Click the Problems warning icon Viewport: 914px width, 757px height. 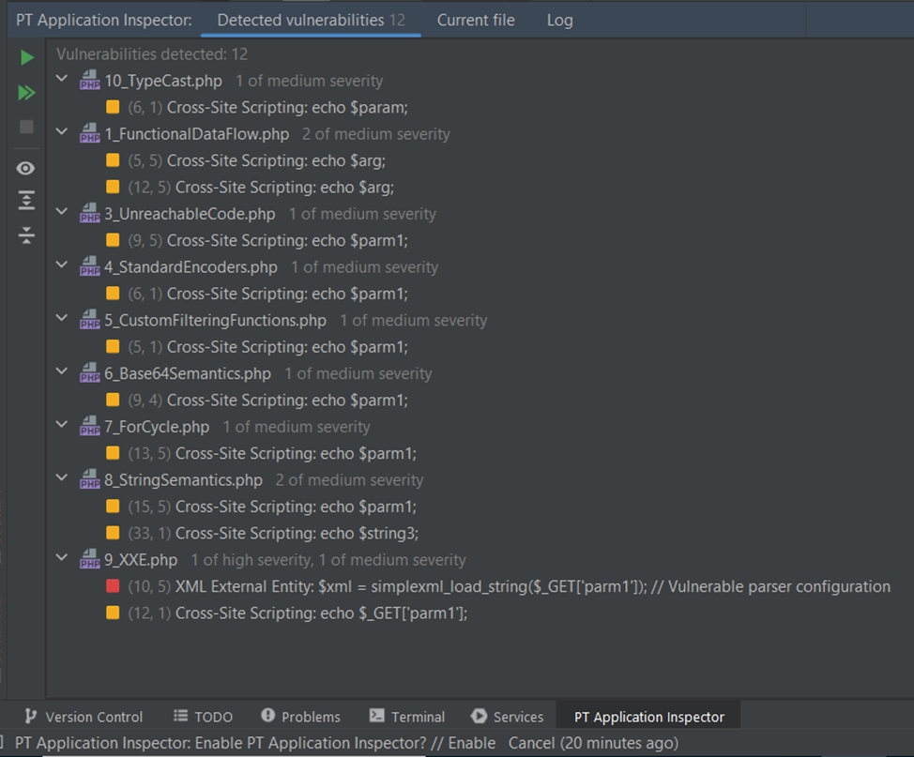(x=268, y=716)
